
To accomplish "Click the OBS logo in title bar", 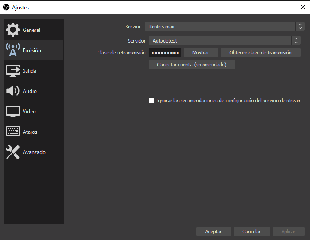I will coord(6,7).
